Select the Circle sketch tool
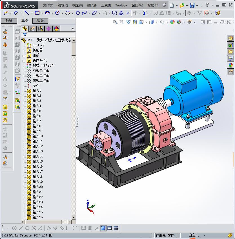This screenshot has width=235, height=239. (57, 13)
